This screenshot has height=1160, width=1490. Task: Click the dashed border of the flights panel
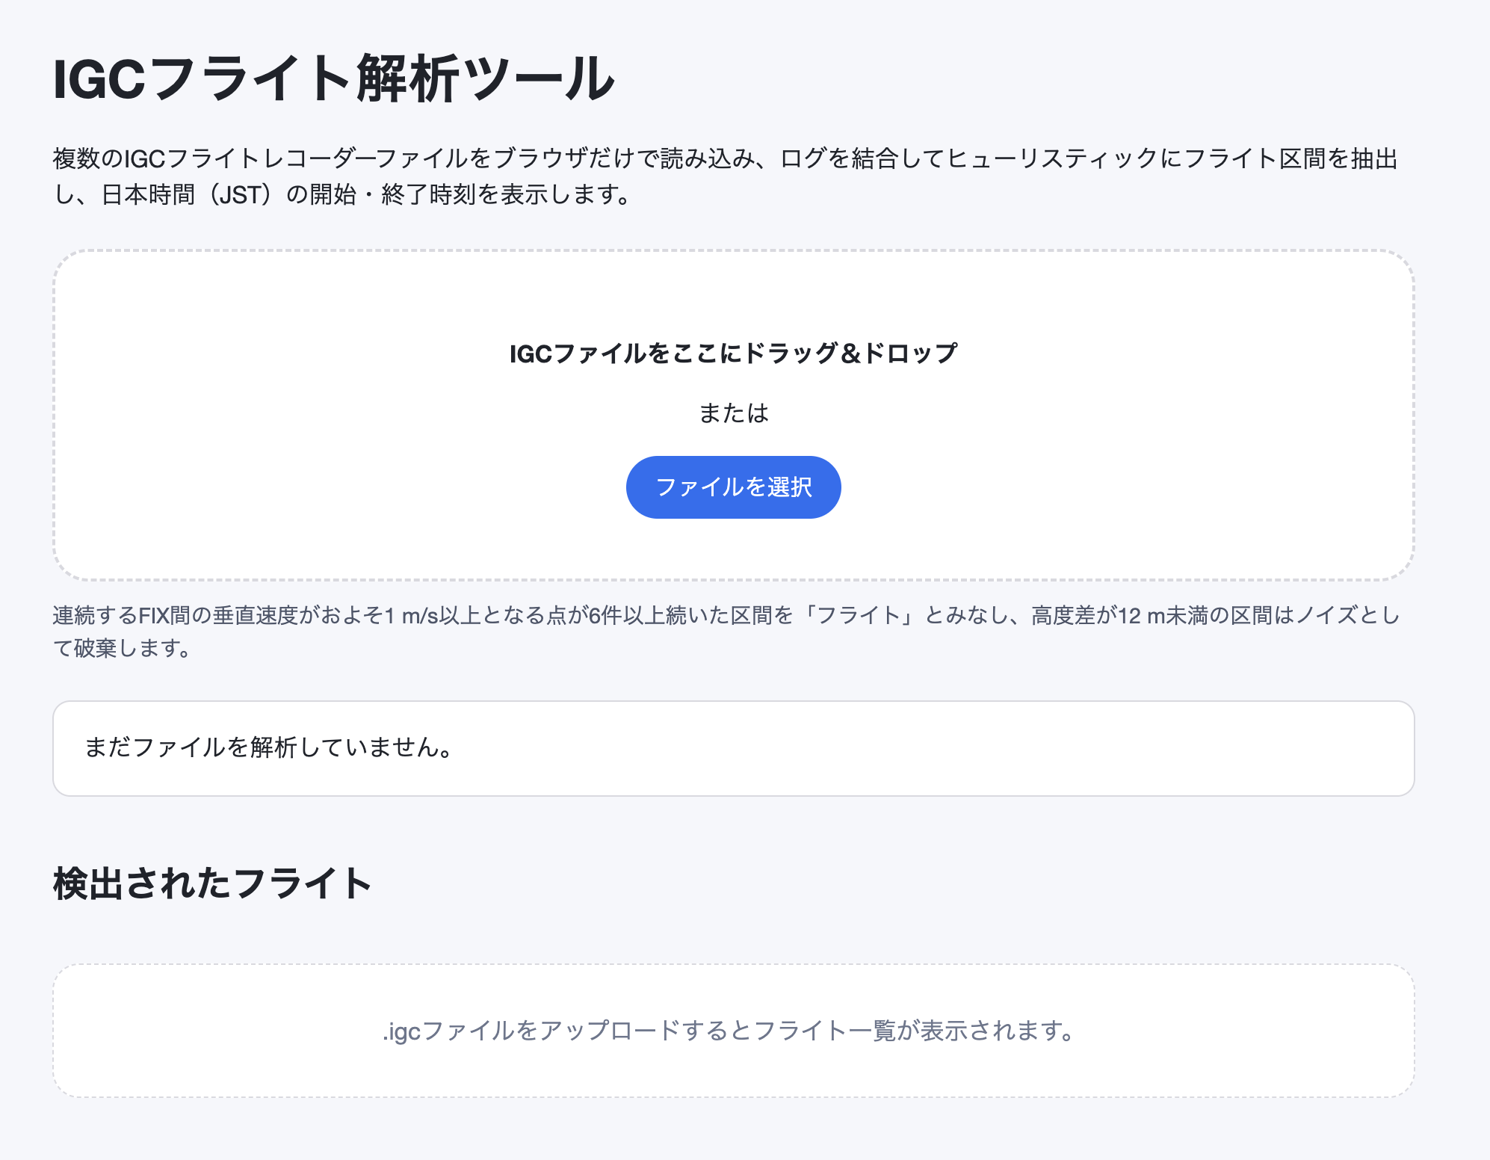[733, 966]
